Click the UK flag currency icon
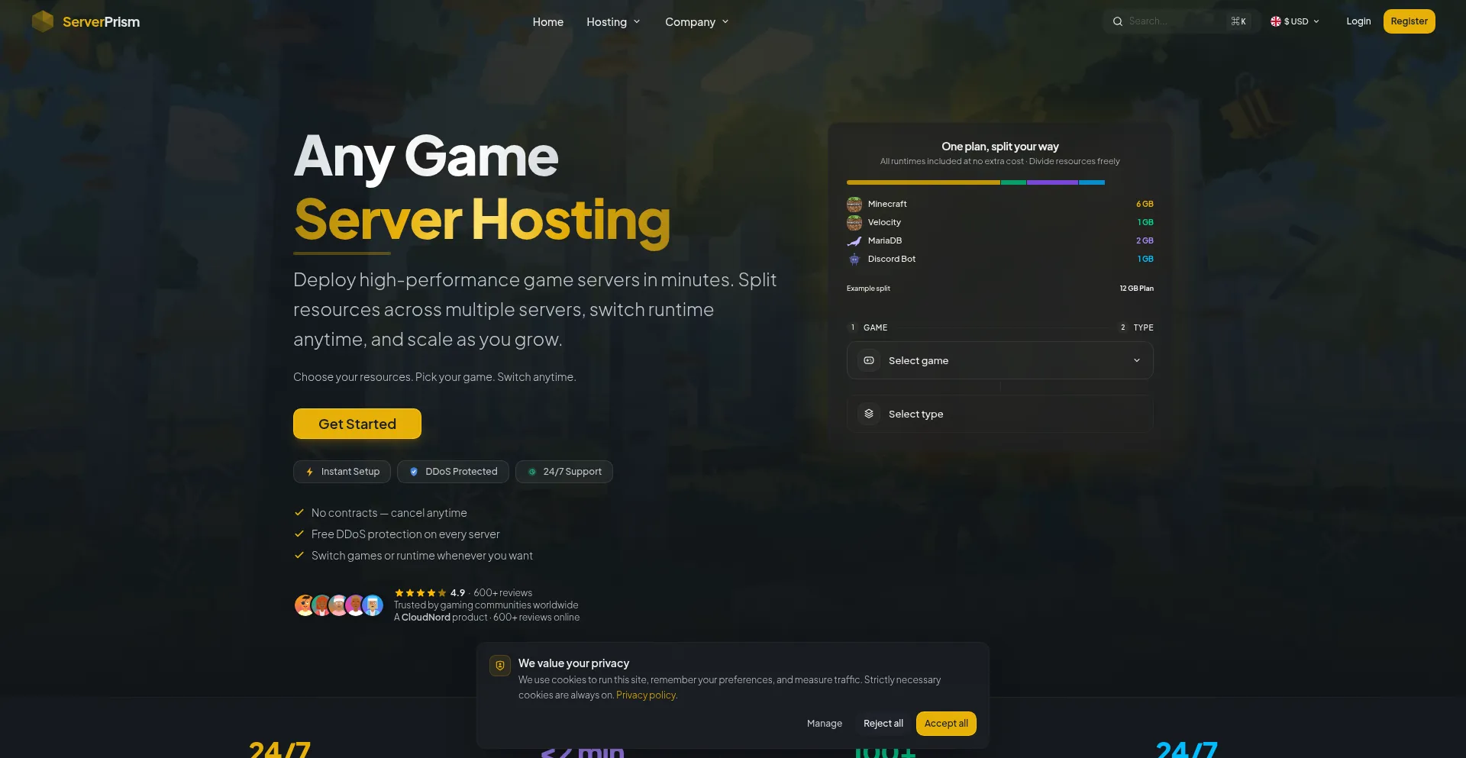Screen dimensions: 1466x758 pos(1276,21)
